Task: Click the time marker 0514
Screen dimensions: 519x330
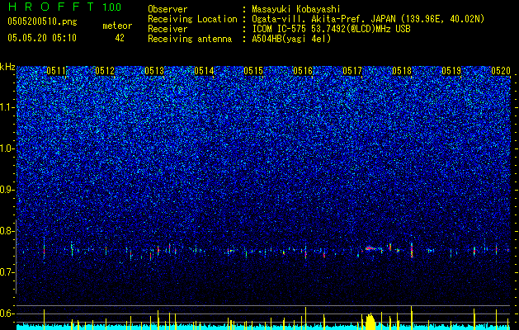Action: [x=204, y=71]
